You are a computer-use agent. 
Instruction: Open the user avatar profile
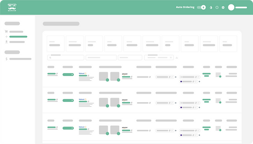231,7
